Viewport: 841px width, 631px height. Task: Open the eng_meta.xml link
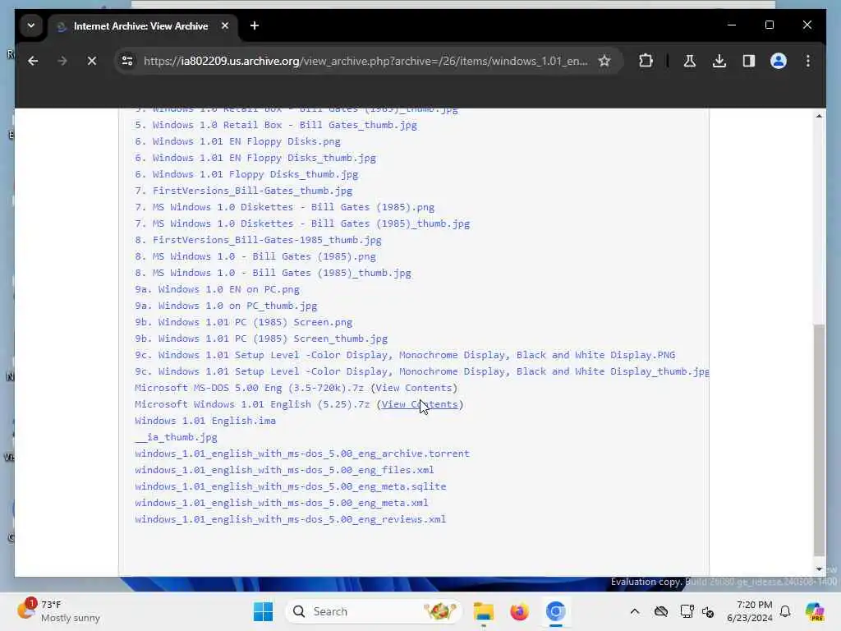click(x=282, y=504)
